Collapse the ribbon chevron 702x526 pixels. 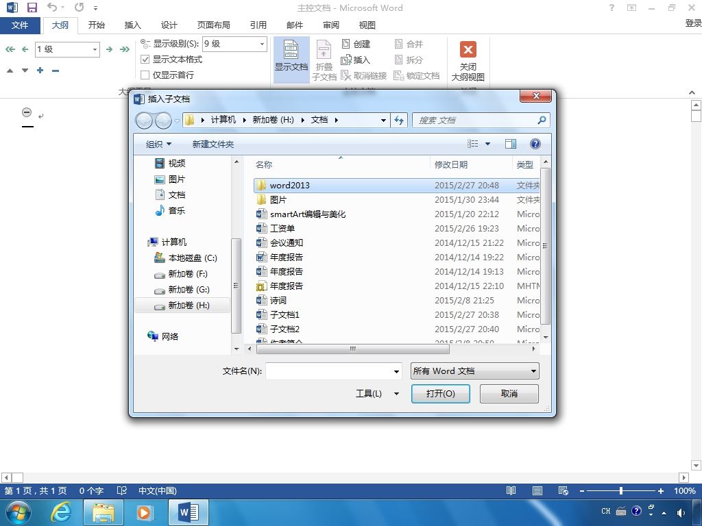(692, 92)
